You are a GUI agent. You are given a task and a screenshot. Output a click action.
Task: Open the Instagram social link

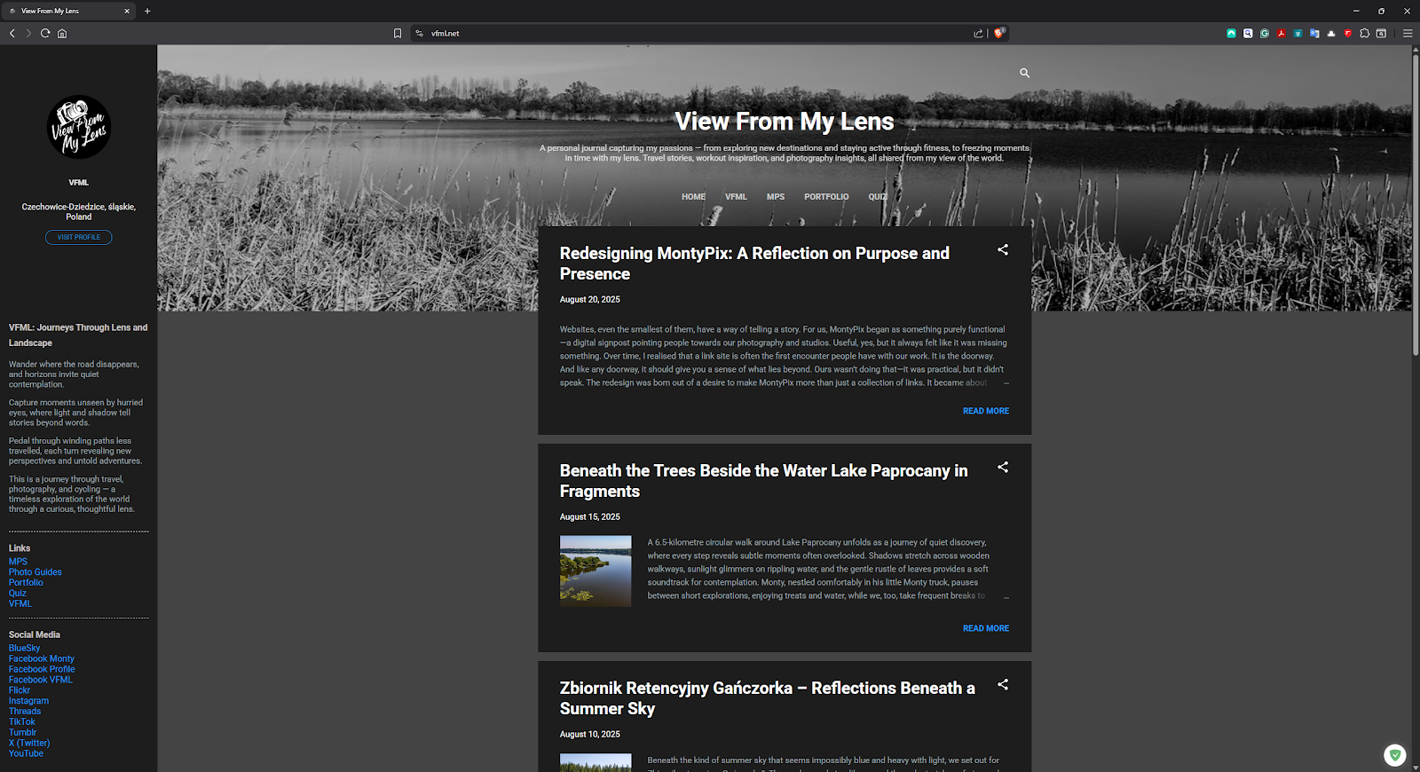pos(28,701)
